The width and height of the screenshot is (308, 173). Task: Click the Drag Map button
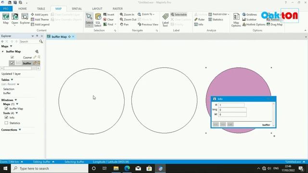coord(275,25)
